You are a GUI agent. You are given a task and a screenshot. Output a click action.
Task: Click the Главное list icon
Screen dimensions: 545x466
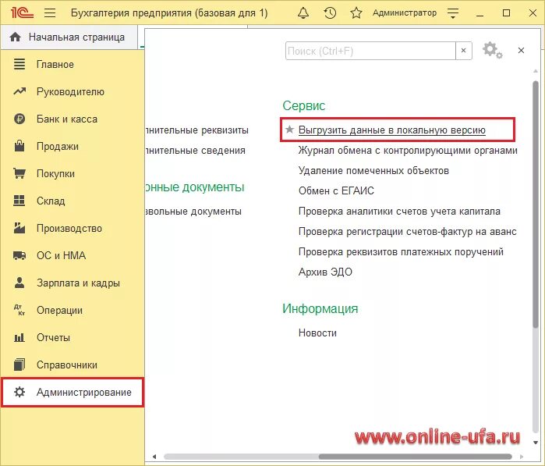[x=19, y=64]
